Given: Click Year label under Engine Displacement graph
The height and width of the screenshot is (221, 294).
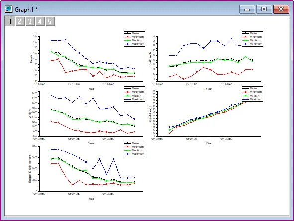Looking at the screenshot, I should click(91, 199).
